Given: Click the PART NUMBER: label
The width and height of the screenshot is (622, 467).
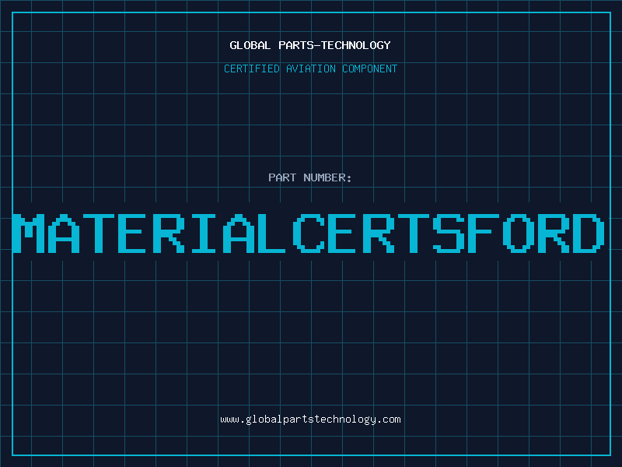Looking at the screenshot, I should pos(309,177).
